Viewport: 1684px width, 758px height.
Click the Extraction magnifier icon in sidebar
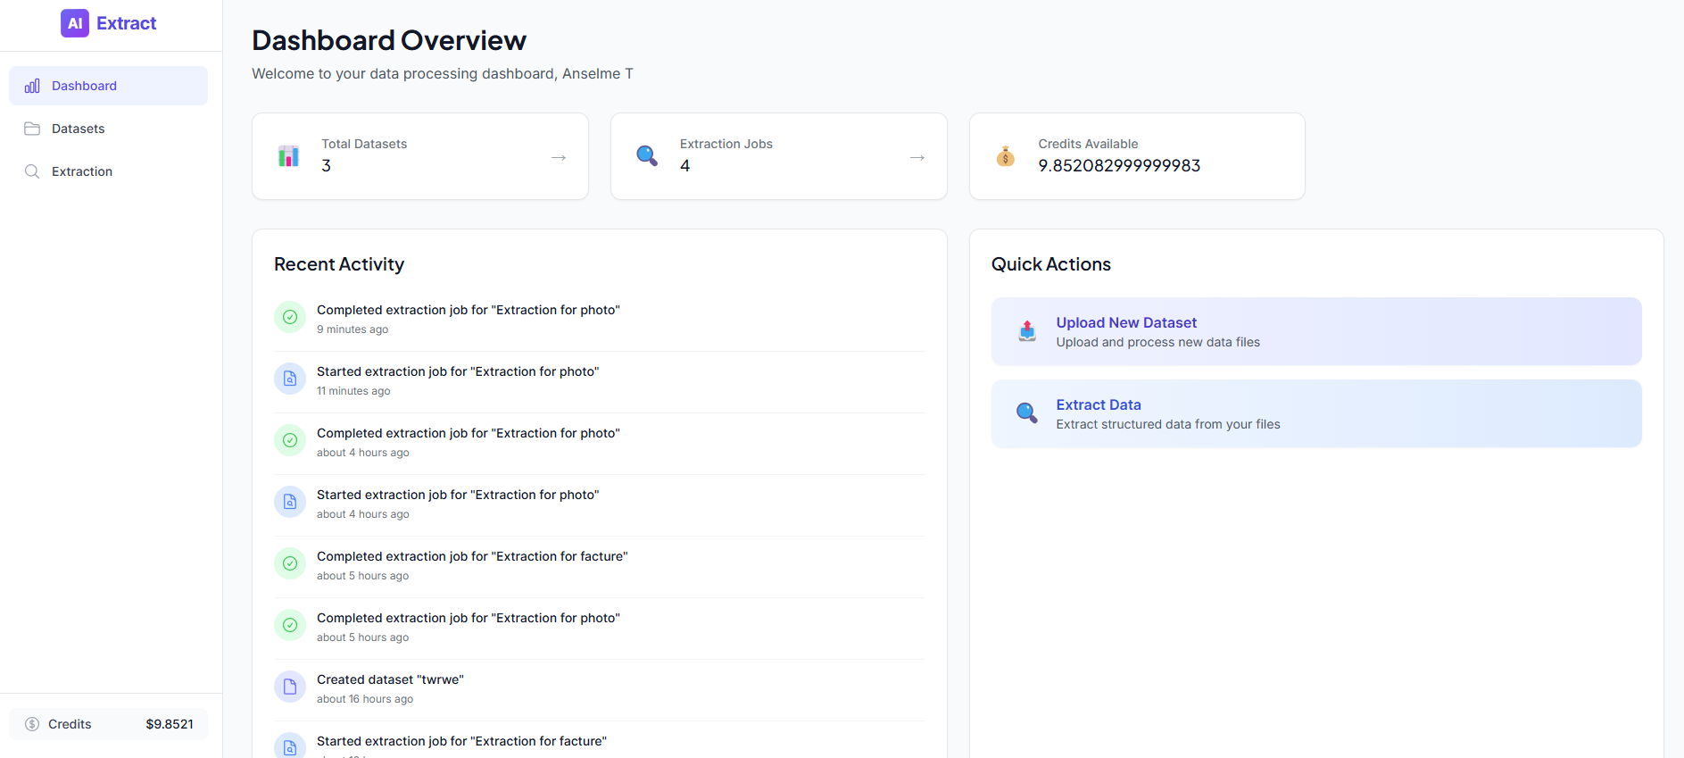tap(32, 171)
